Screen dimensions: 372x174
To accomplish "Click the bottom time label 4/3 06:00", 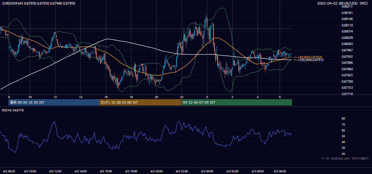I will pos(280,171).
